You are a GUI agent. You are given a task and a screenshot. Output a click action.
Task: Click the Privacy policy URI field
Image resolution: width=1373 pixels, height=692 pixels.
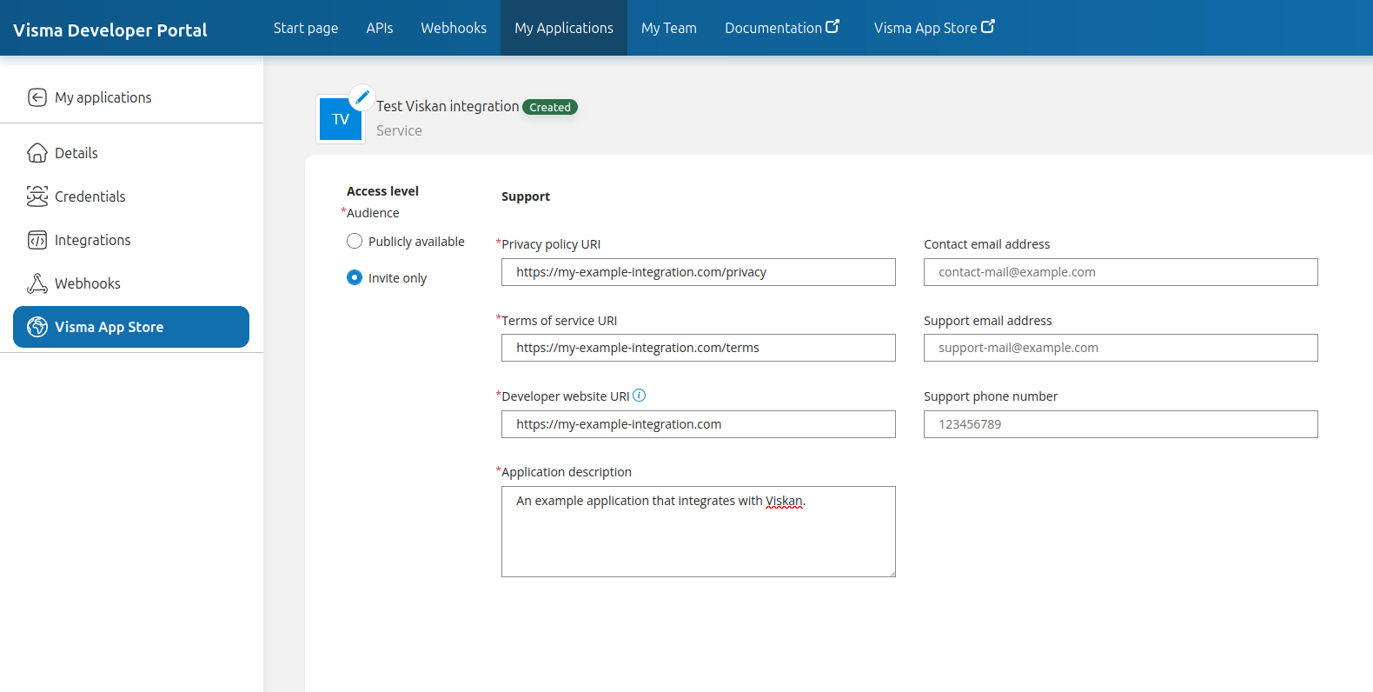tap(698, 272)
